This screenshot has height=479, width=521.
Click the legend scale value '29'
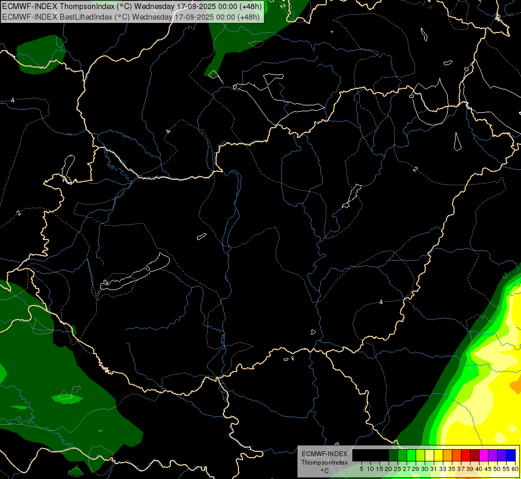click(x=416, y=469)
